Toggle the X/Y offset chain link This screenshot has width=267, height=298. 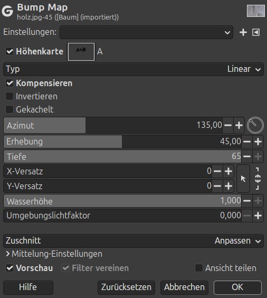[258, 179]
